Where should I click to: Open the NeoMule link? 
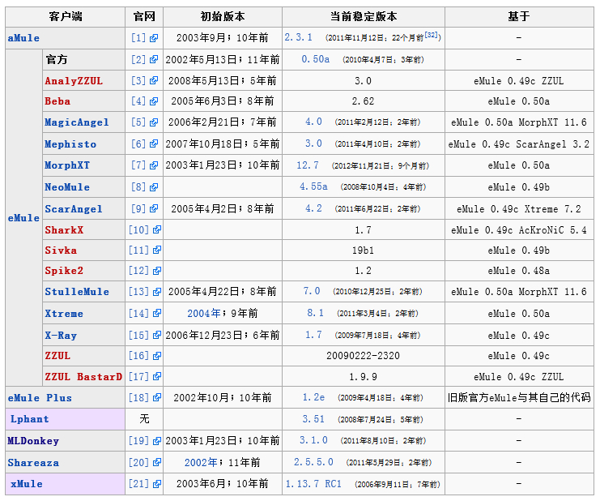[67, 187]
